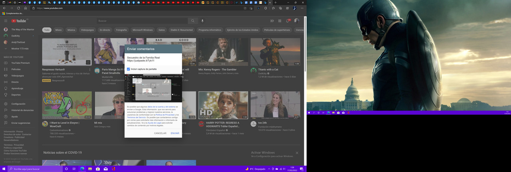Open Aprendizaje in the sidebar
Viewport: 511px width, 172px height.
(19, 88)
